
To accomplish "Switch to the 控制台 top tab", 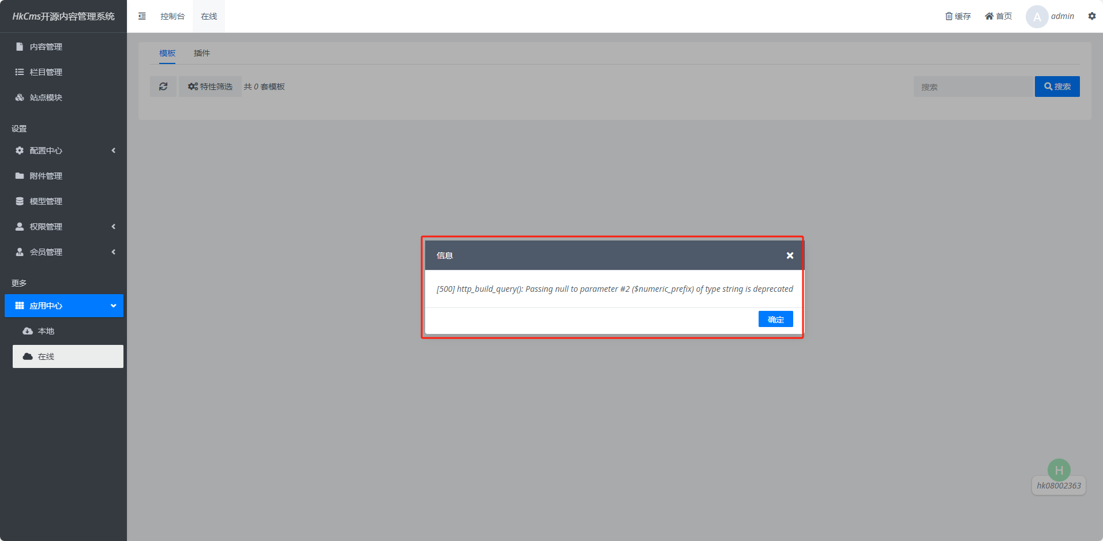I will tap(172, 16).
